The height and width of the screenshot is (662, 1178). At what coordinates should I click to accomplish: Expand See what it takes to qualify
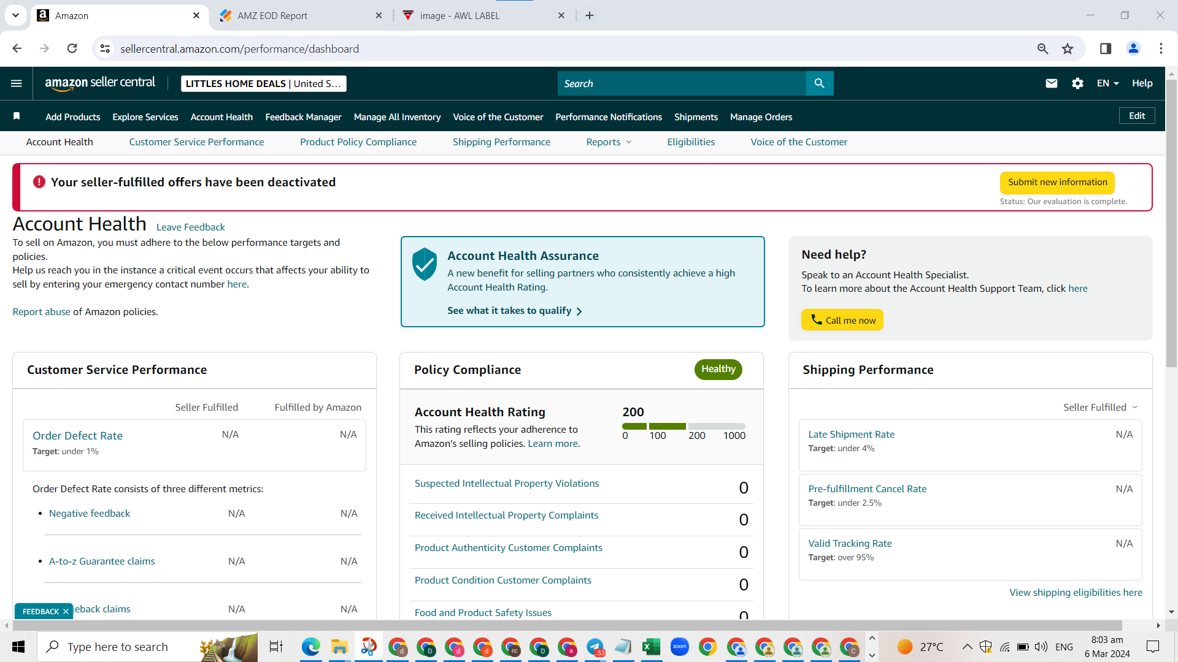coord(515,311)
